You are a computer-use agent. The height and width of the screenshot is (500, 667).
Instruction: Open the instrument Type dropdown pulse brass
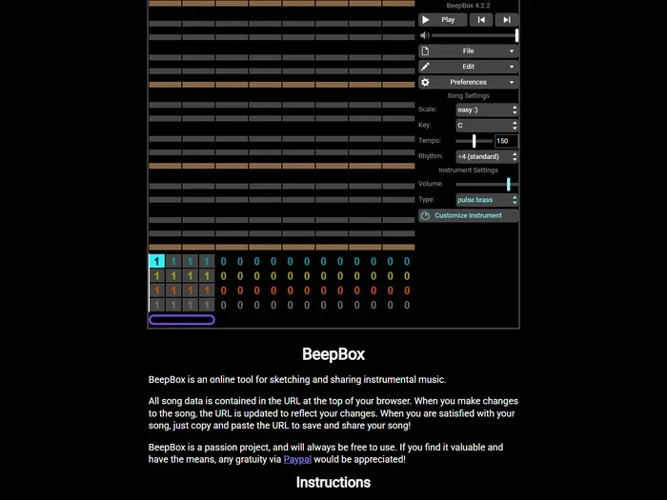coord(487,200)
